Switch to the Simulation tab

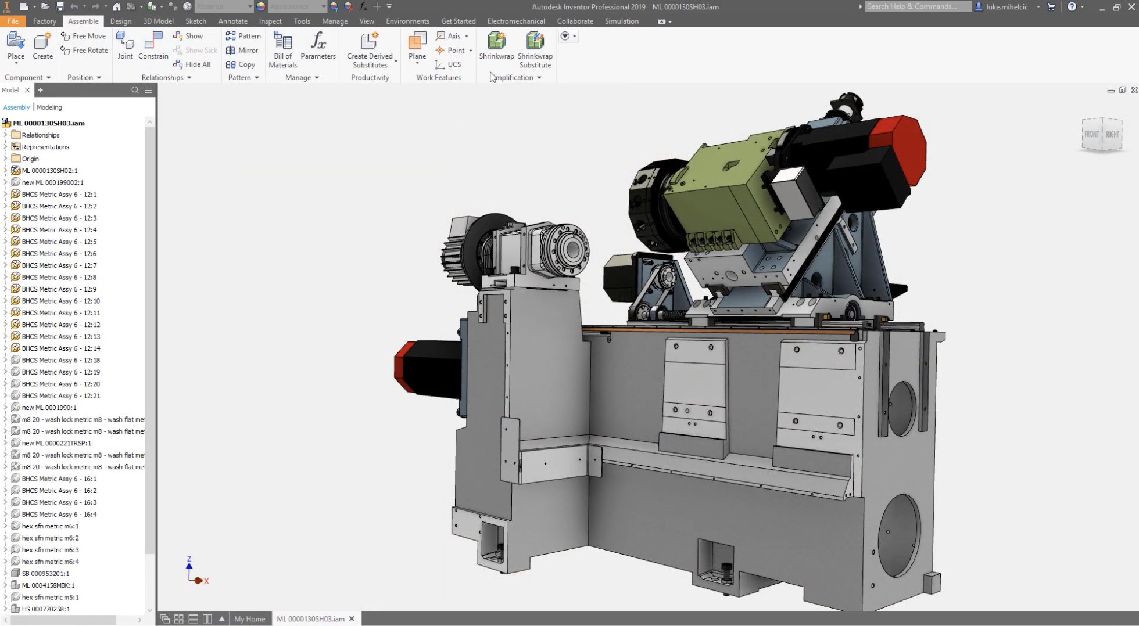[621, 21]
